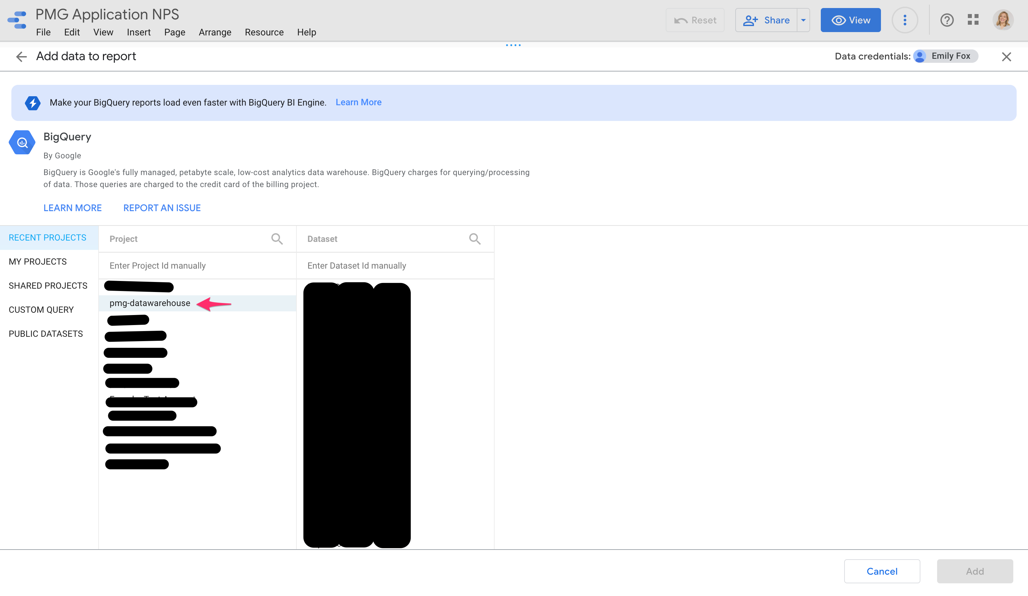
Task: Open the Google apps grid icon
Action: (x=973, y=20)
